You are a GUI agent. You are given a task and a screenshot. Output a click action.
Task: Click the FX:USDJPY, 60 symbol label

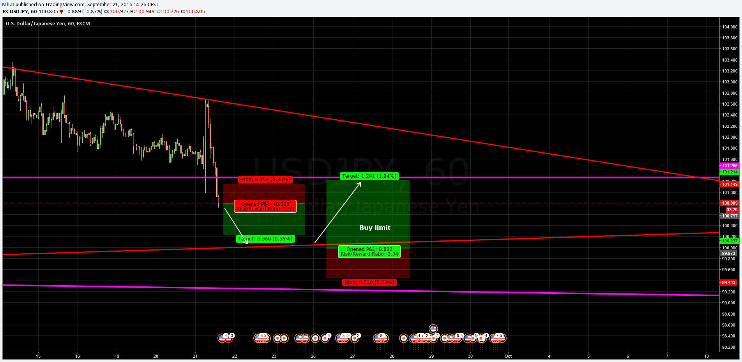20,12
